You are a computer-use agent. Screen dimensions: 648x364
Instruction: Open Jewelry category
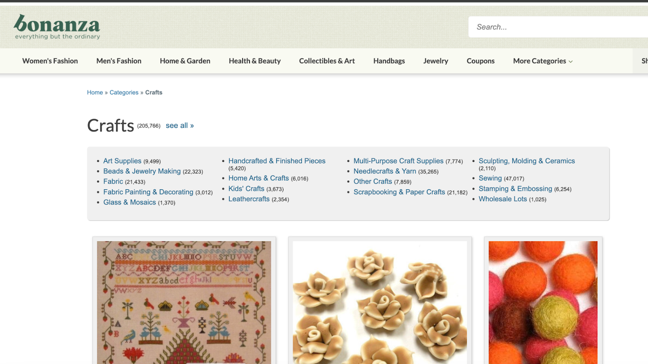[436, 61]
